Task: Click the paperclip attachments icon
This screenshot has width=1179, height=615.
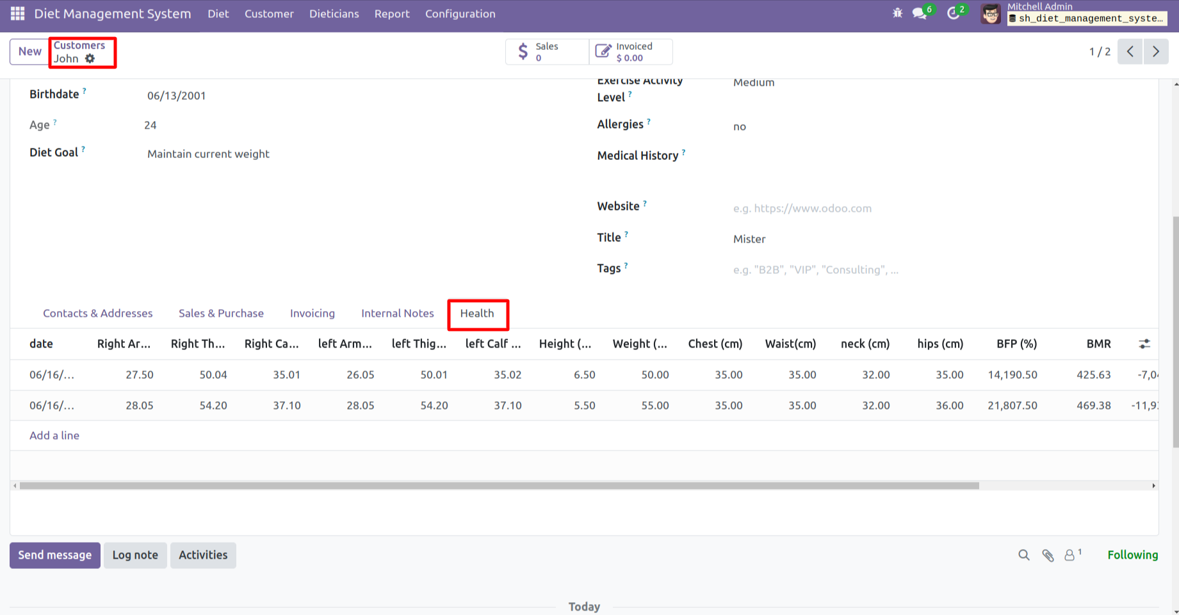Action: (1048, 555)
